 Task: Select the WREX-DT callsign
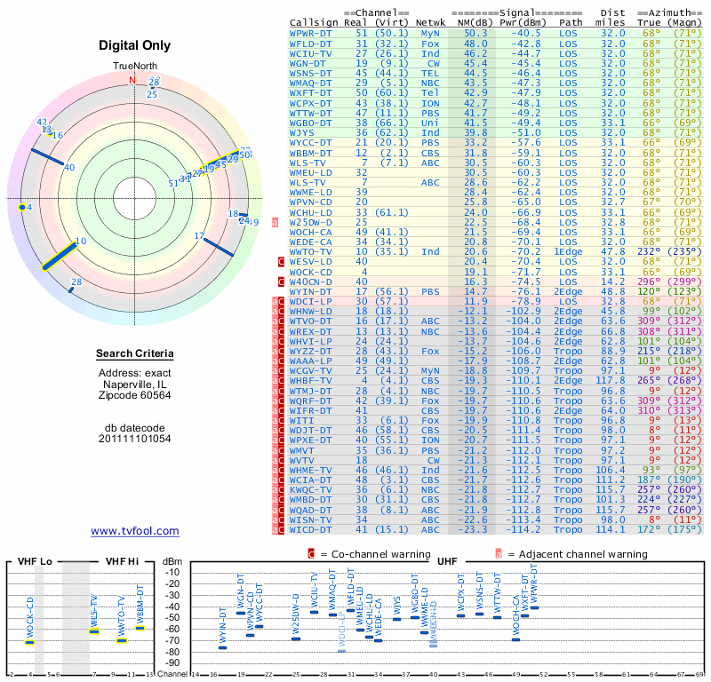click(310, 331)
